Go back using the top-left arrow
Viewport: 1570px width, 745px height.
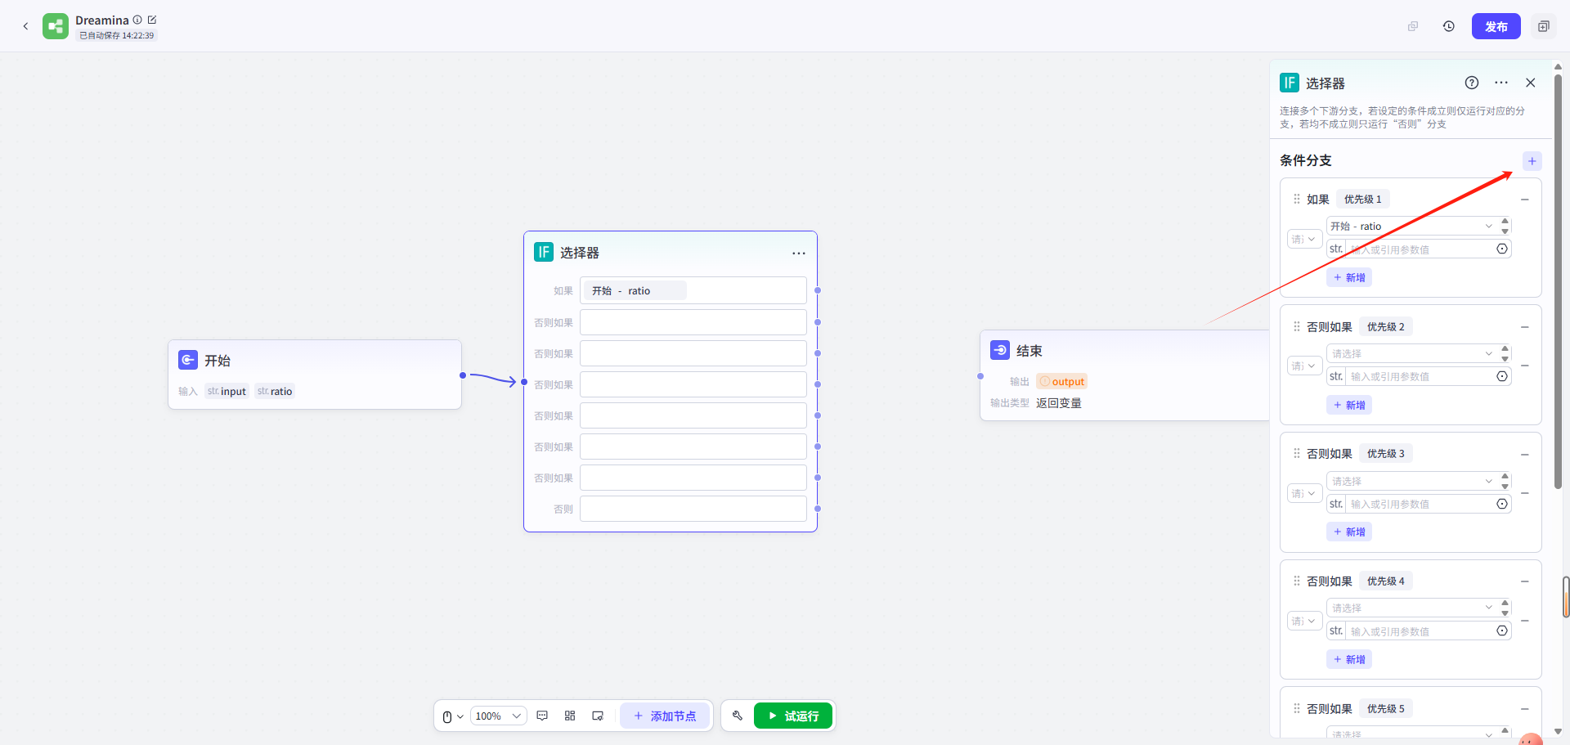coord(25,26)
